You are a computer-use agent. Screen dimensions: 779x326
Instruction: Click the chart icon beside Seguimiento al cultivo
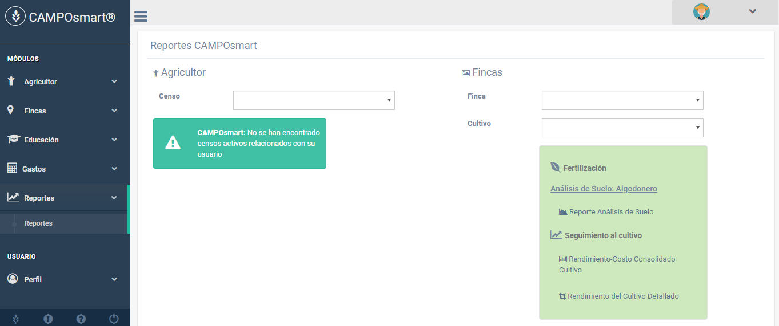[x=556, y=234]
